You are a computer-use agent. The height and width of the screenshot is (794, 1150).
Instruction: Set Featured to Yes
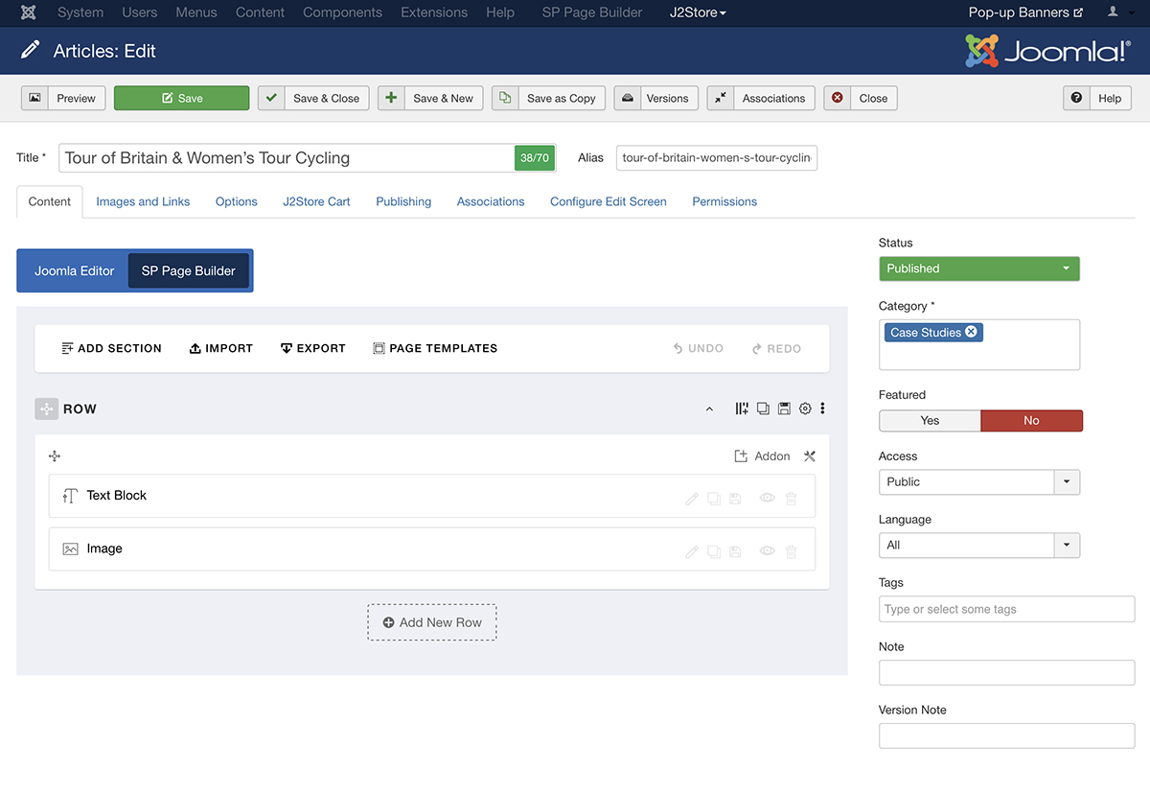click(930, 421)
